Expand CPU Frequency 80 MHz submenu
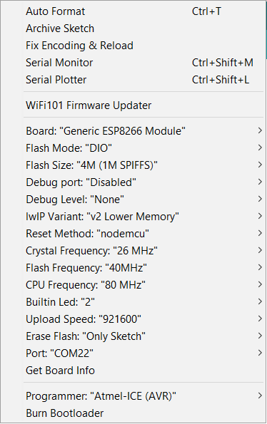This screenshot has height=424, width=267. coord(143,285)
